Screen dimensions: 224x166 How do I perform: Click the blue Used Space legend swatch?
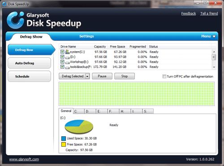[64, 138]
